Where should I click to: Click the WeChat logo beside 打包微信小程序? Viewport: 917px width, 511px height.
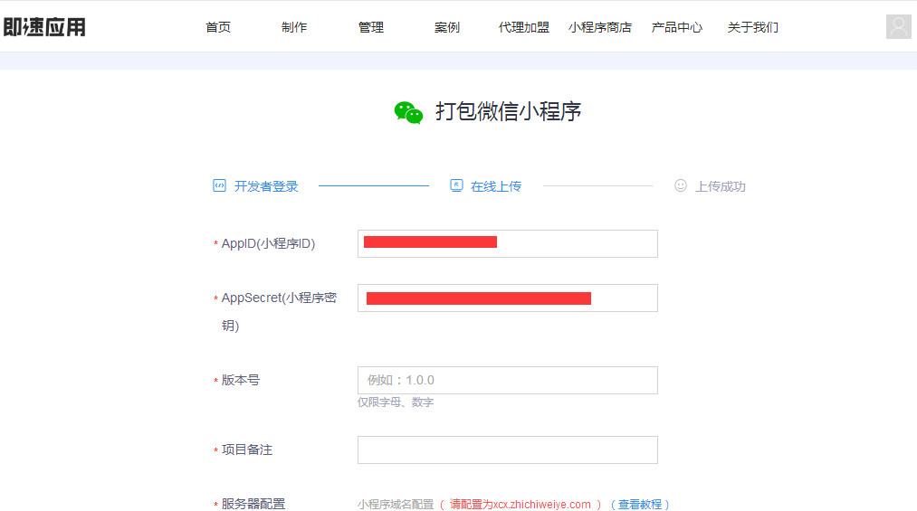tap(408, 112)
